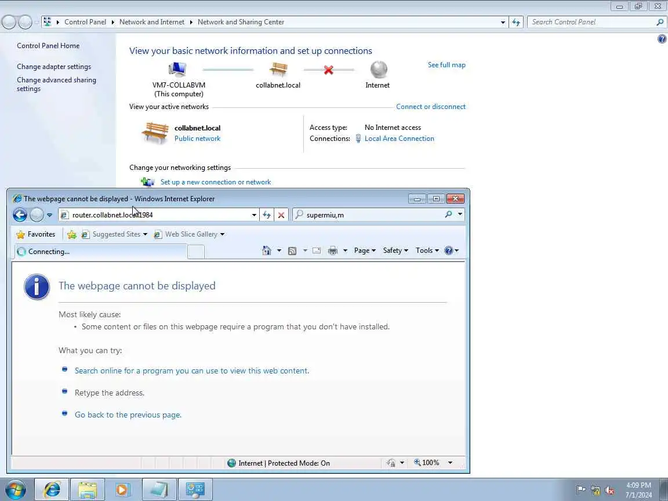Open the Windows Start menu
Image resolution: width=668 pixels, height=501 pixels.
tap(15, 489)
